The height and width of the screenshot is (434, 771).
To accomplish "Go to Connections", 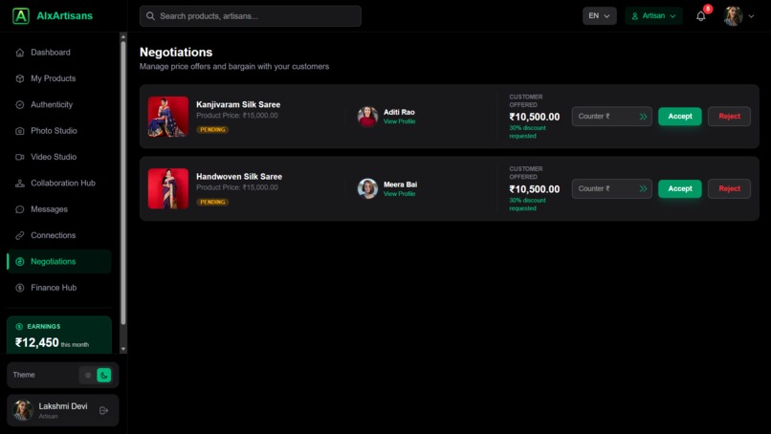I will tap(59, 235).
